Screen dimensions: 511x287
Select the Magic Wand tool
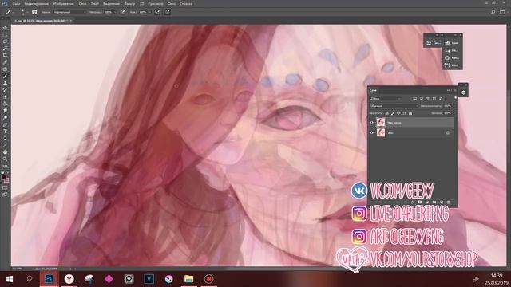5,48
